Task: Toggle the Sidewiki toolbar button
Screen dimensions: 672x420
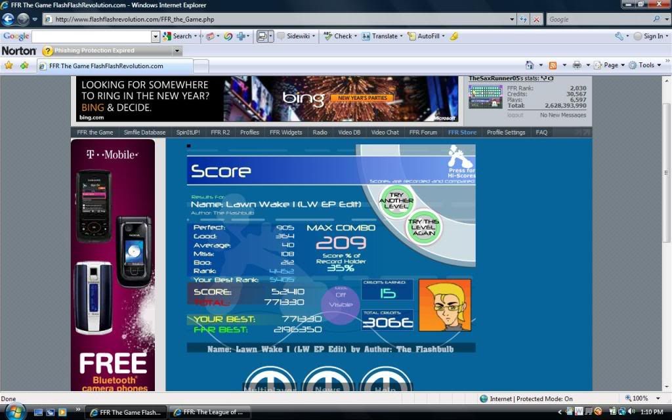Action: pyautogui.click(x=297, y=36)
